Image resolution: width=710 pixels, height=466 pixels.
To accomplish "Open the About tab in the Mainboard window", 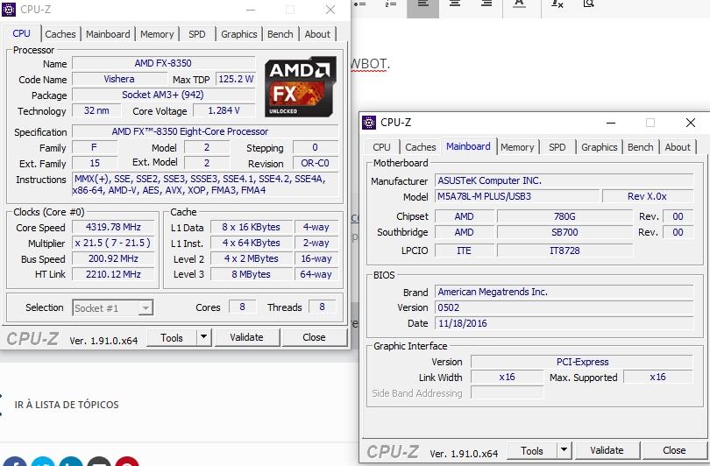I will point(678,147).
